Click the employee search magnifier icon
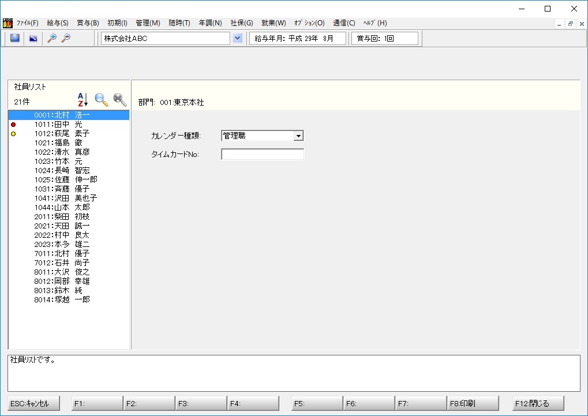Image resolution: width=588 pixels, height=416 pixels. [x=101, y=100]
